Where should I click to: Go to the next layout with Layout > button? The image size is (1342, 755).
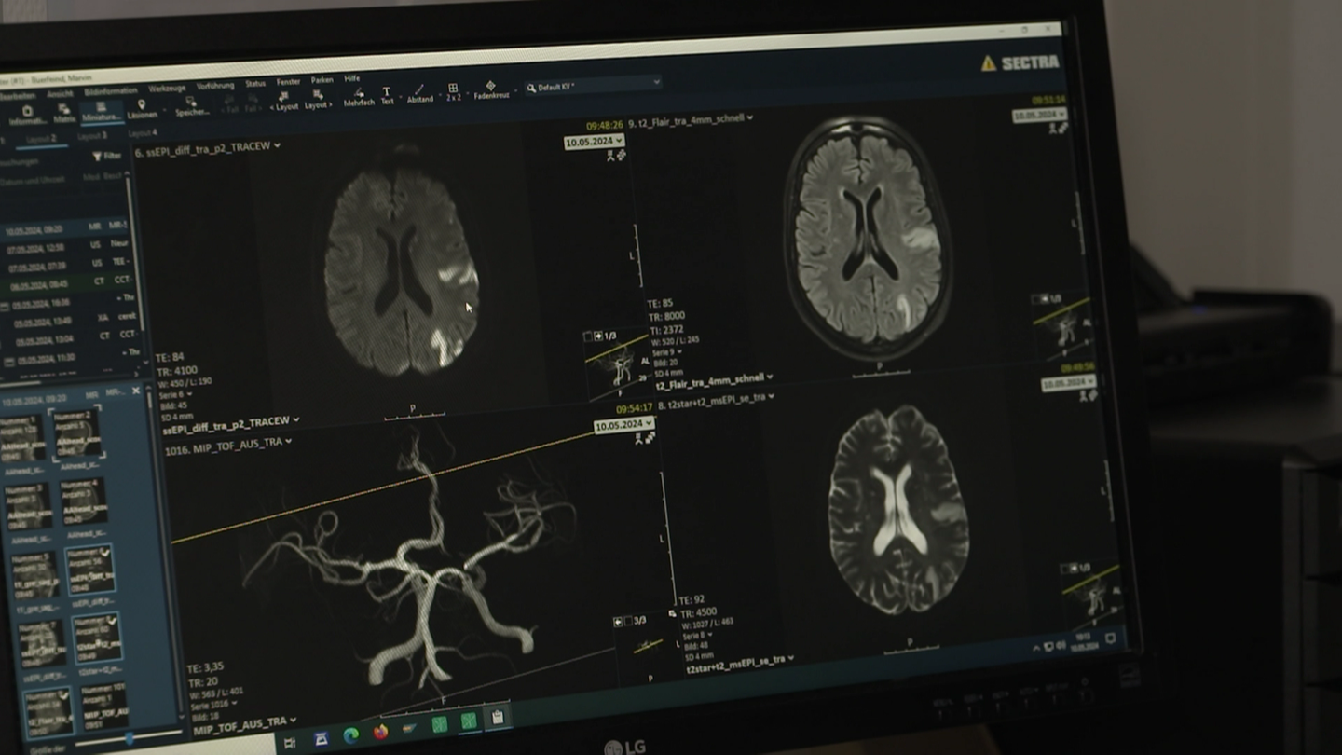pos(318,100)
